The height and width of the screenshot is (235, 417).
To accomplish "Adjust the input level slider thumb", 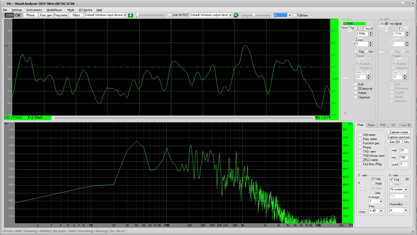I will tap(138, 15).
